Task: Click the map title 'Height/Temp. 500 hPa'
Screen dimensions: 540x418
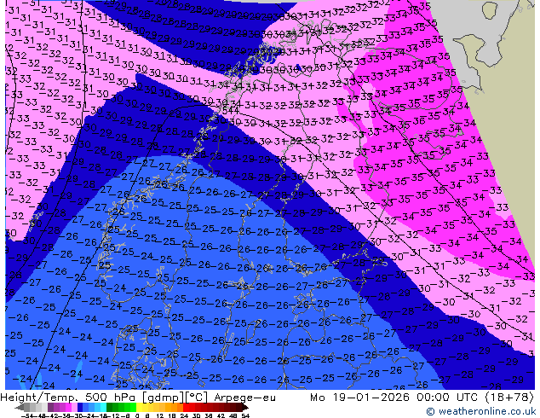Action: tap(66, 398)
